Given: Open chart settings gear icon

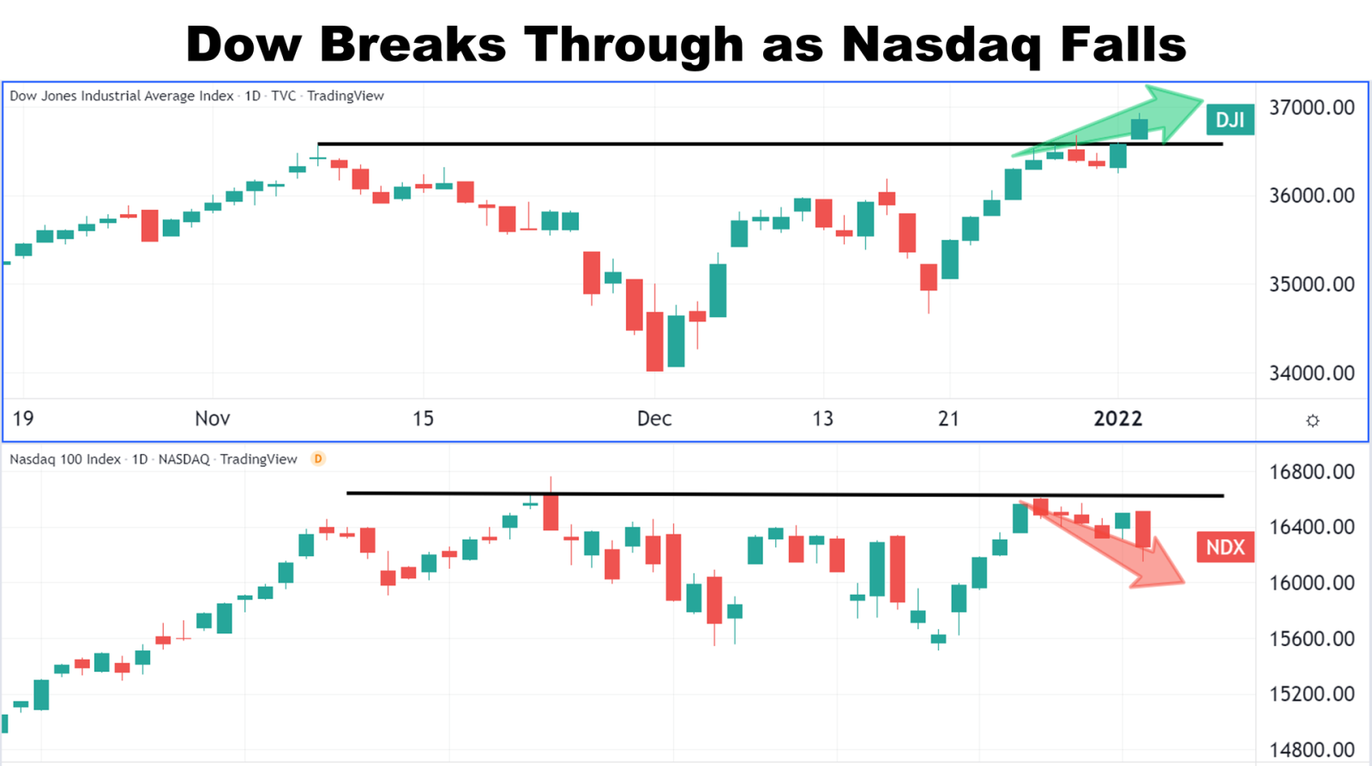Looking at the screenshot, I should tap(1312, 421).
